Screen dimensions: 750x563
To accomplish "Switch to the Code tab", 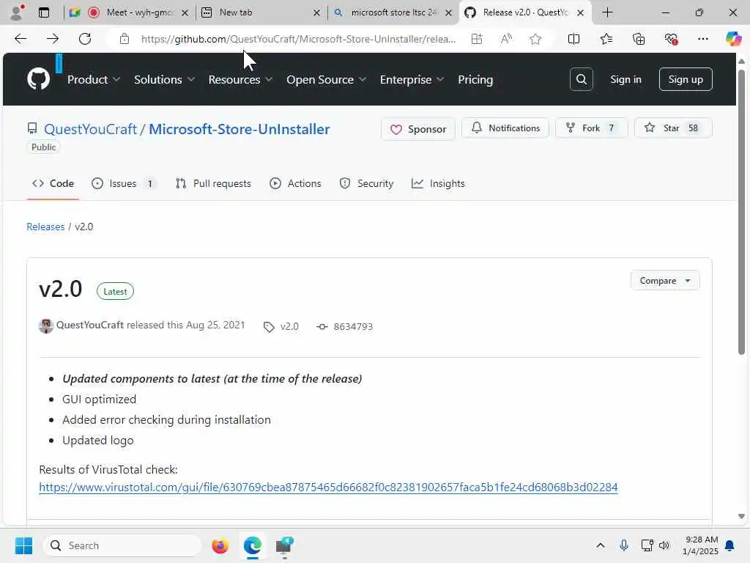I will coord(53,183).
